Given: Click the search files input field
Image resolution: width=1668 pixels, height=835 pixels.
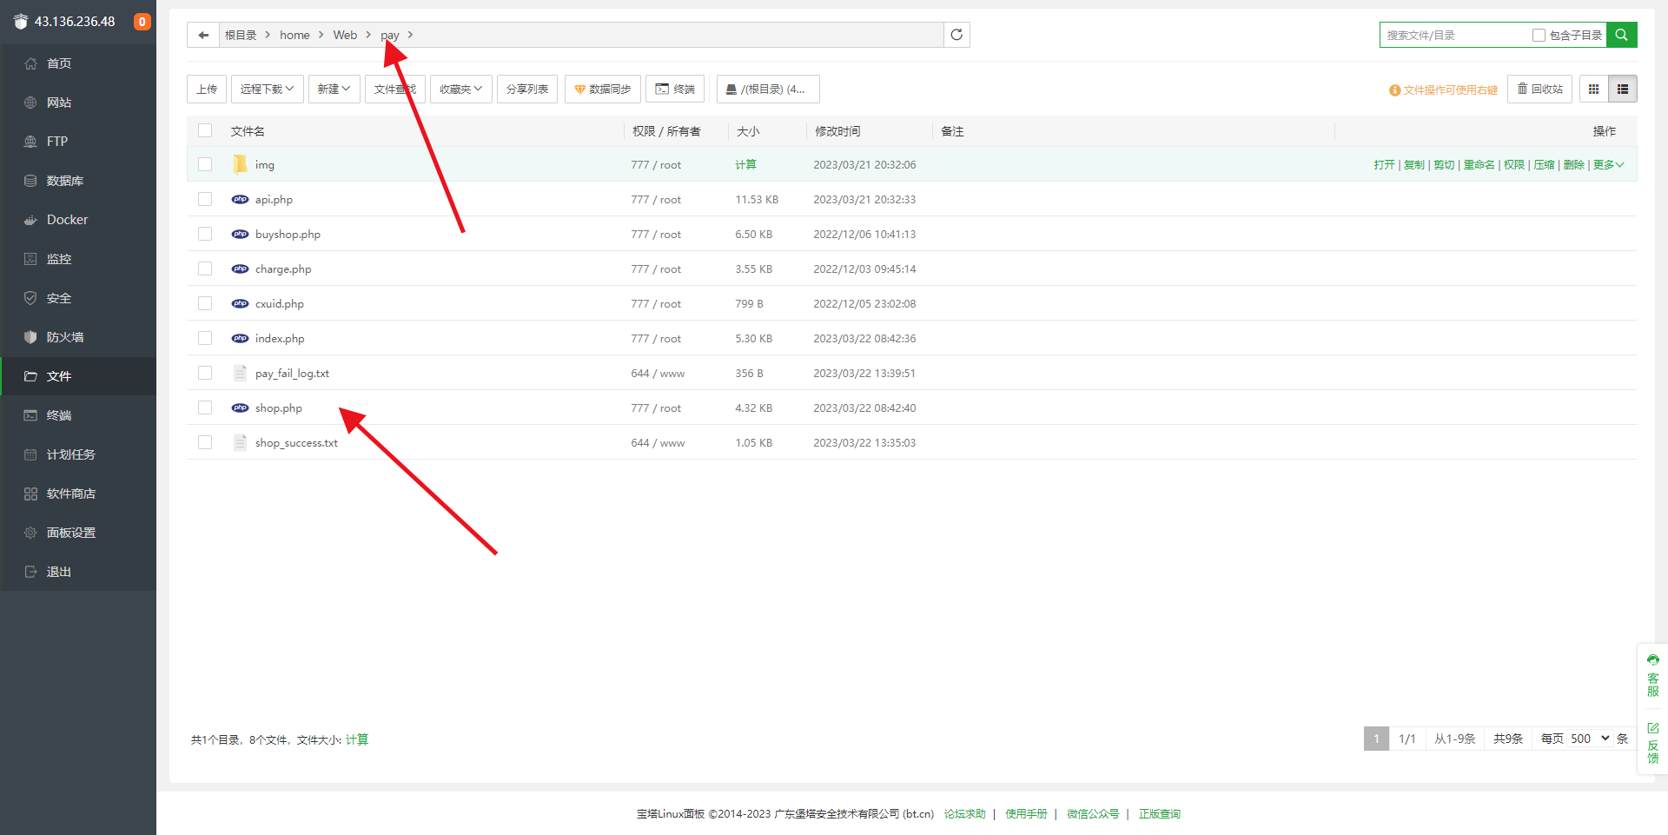Looking at the screenshot, I should coord(1453,36).
